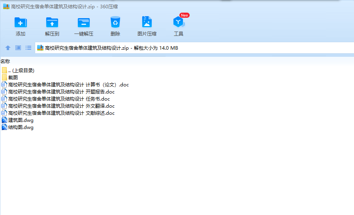Screen dimensions: 354x215
Task: Click the 添加 (Add) toolbar icon
Action: tap(21, 22)
